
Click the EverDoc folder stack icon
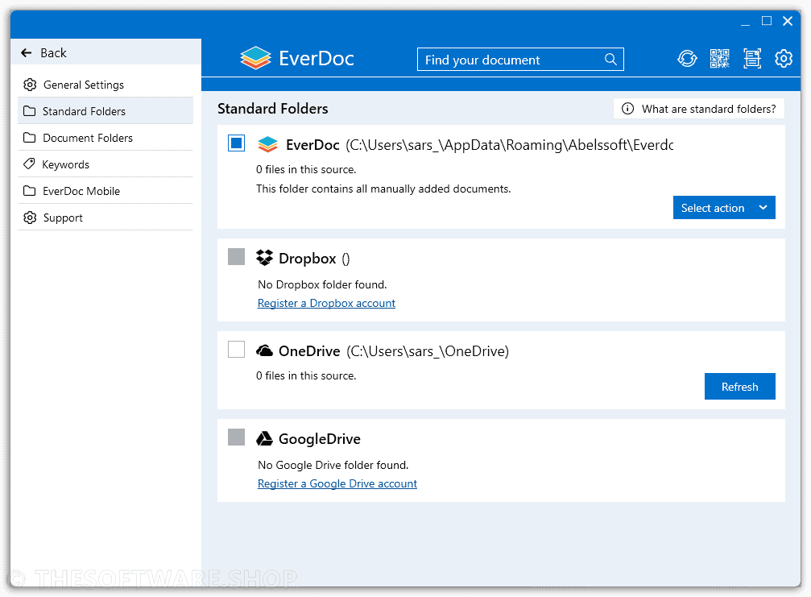[x=268, y=144]
